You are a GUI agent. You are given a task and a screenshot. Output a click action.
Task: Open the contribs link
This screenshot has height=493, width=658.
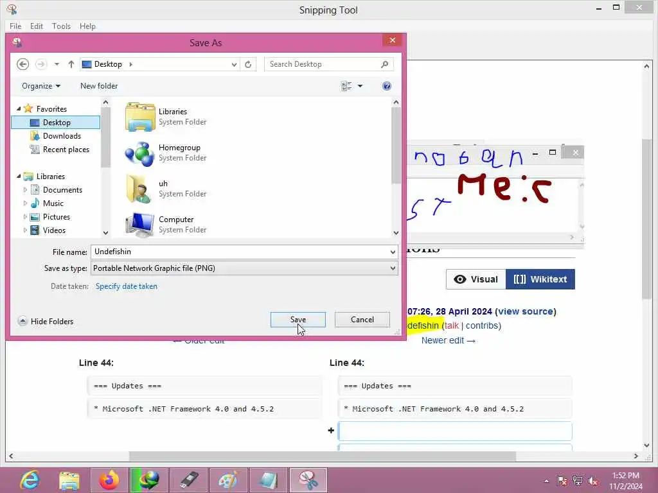[482, 325]
